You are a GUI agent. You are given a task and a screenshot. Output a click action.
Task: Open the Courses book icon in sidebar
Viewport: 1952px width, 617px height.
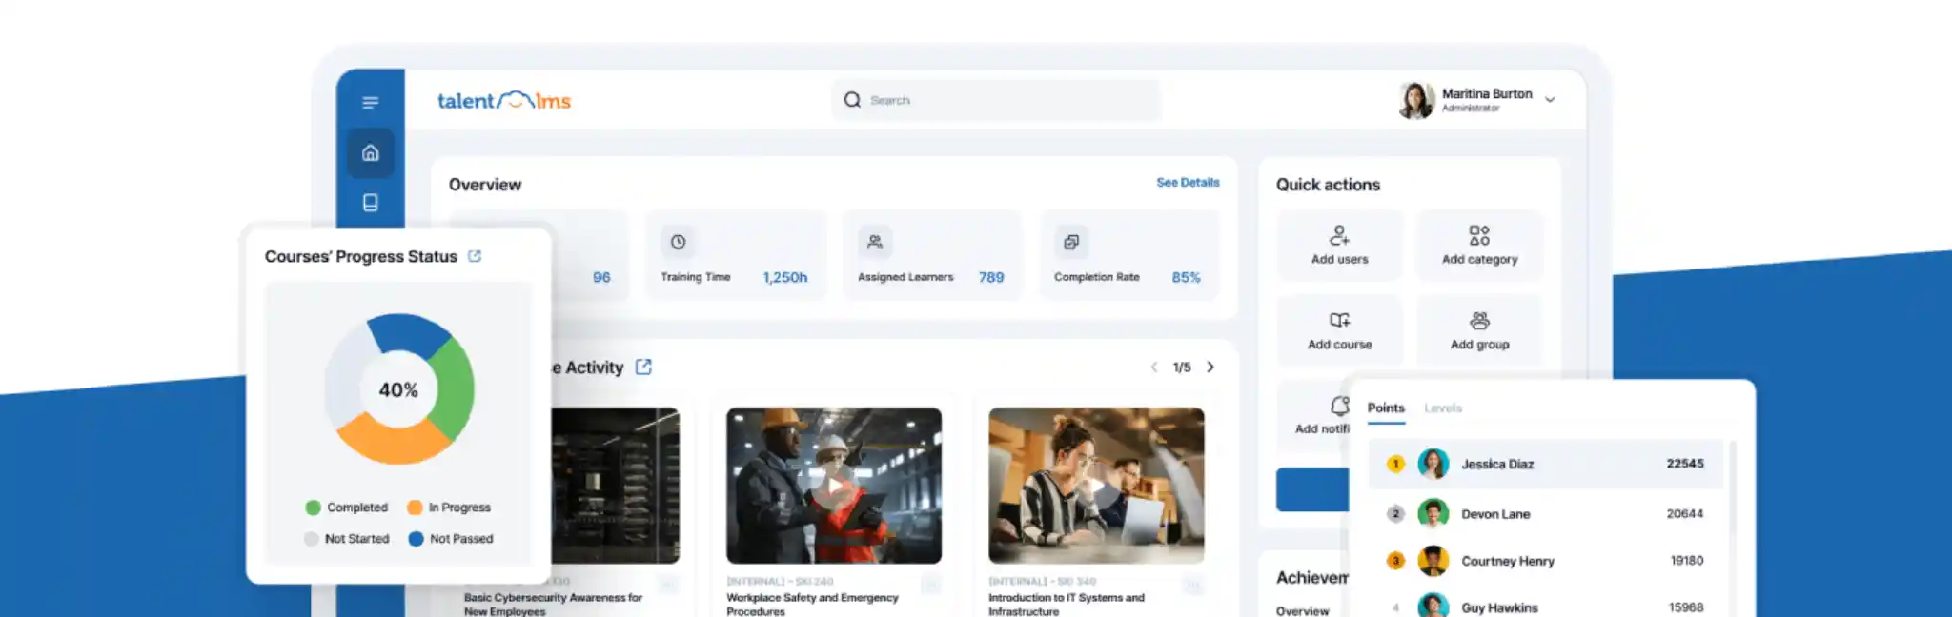point(371,203)
